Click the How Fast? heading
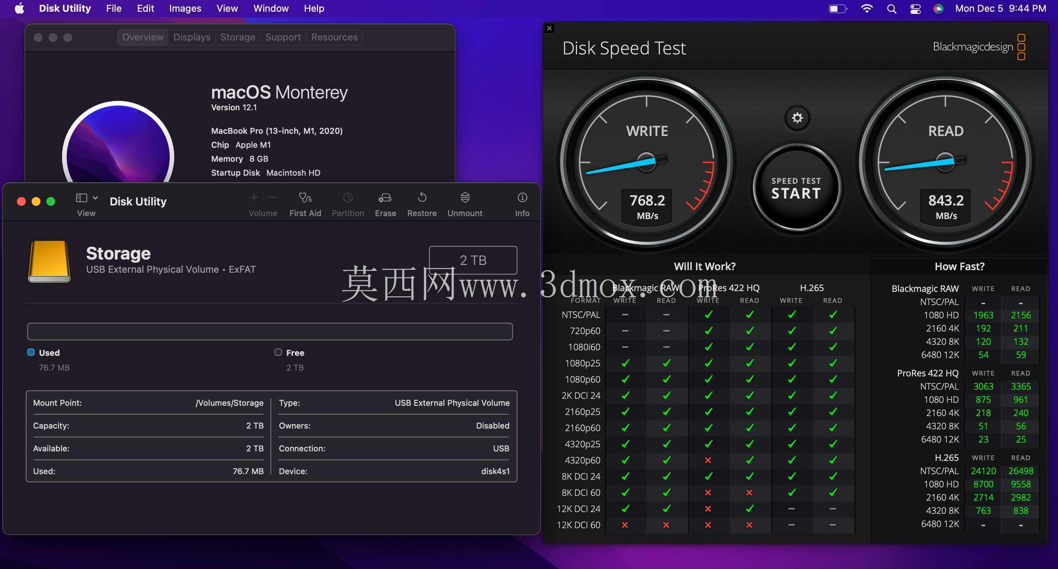Viewport: 1058px width, 569px height. coord(959,266)
